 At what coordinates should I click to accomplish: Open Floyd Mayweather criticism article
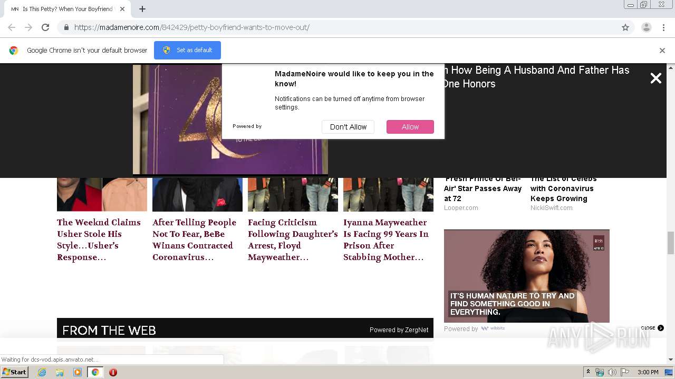coord(293,240)
